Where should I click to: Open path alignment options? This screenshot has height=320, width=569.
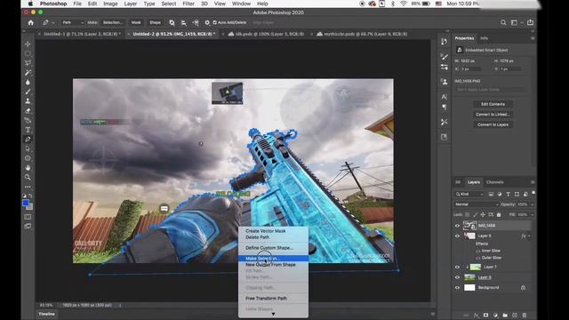pyautogui.click(x=184, y=22)
